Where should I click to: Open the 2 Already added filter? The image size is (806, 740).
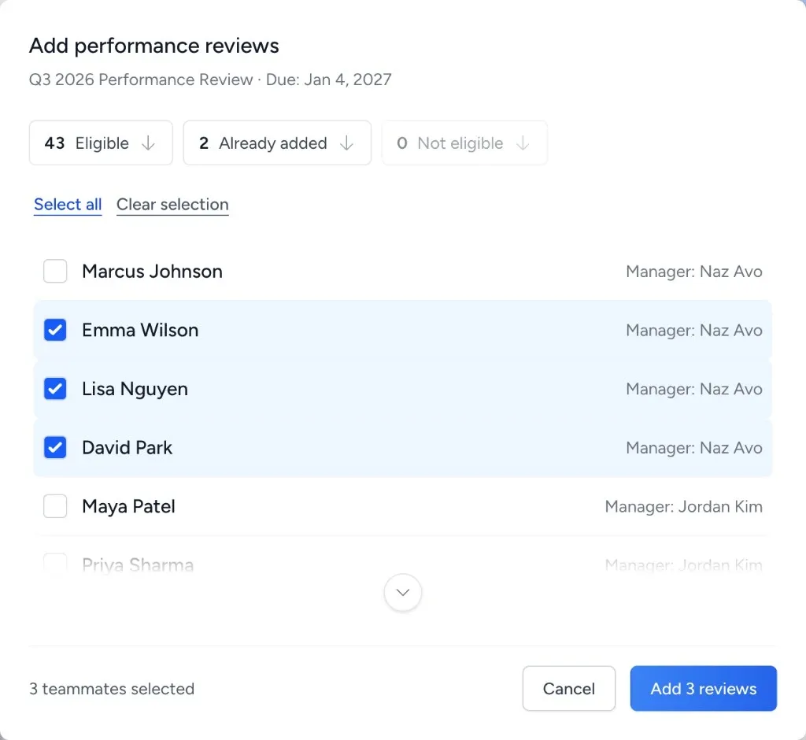277,143
